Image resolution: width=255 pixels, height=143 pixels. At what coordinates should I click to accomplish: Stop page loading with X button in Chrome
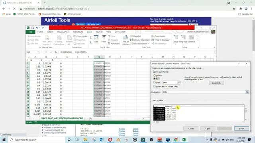pos(14,9)
